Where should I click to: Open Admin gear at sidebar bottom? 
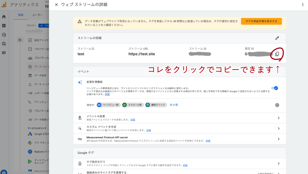4,172
